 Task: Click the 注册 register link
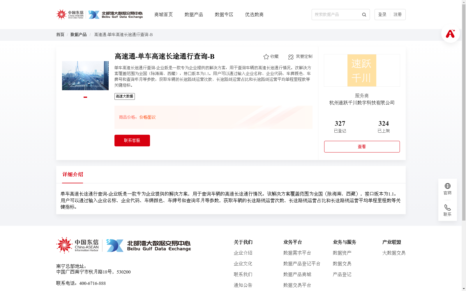398,15
